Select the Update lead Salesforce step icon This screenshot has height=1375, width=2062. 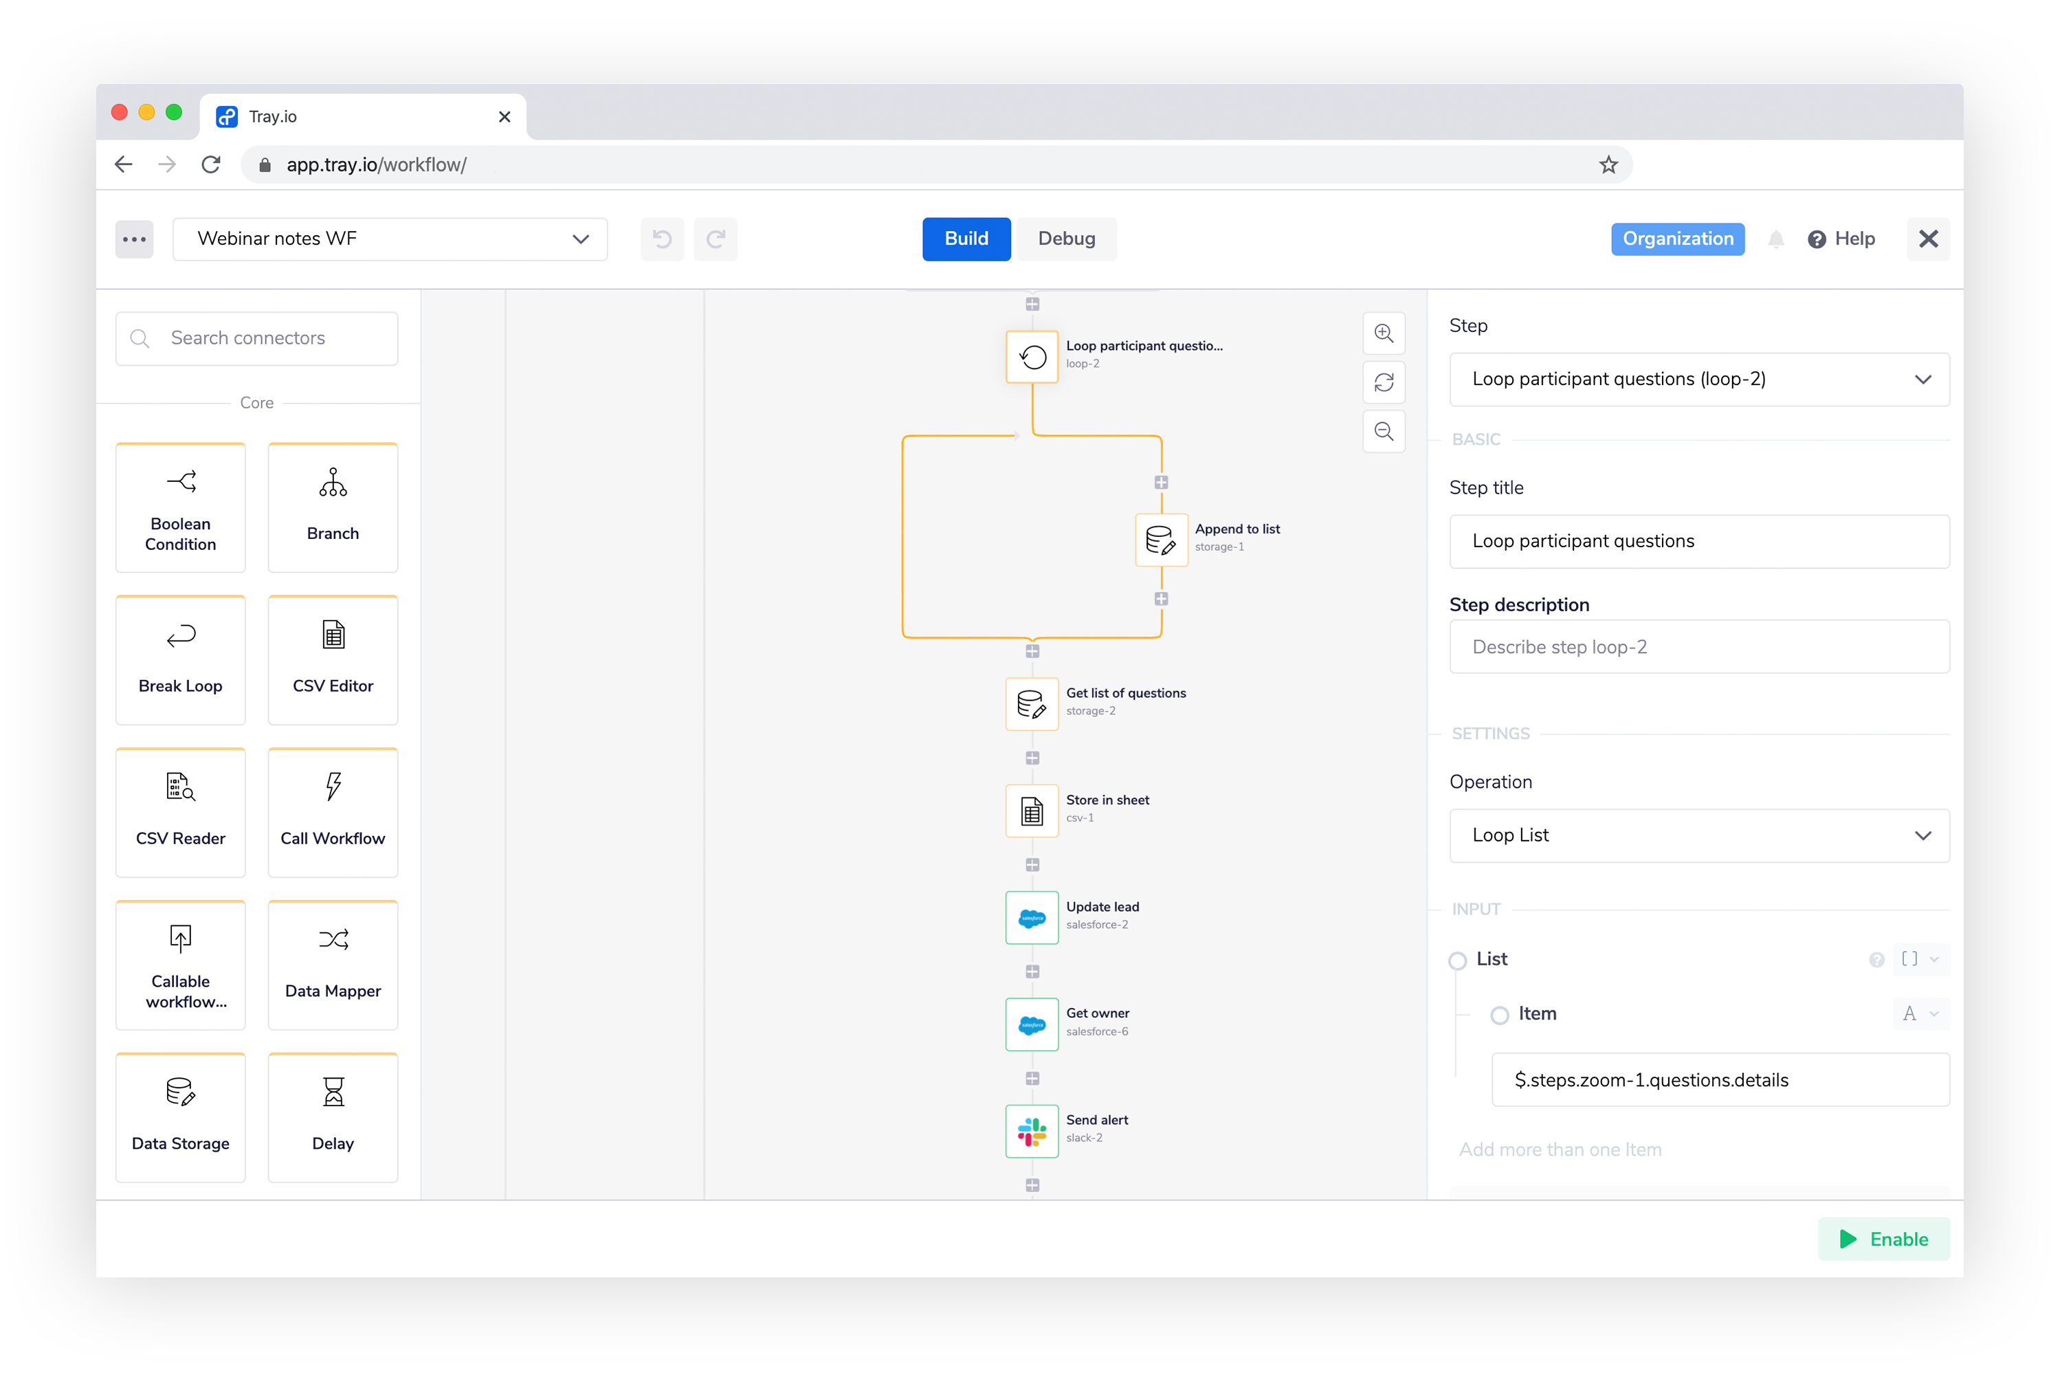click(x=1032, y=917)
